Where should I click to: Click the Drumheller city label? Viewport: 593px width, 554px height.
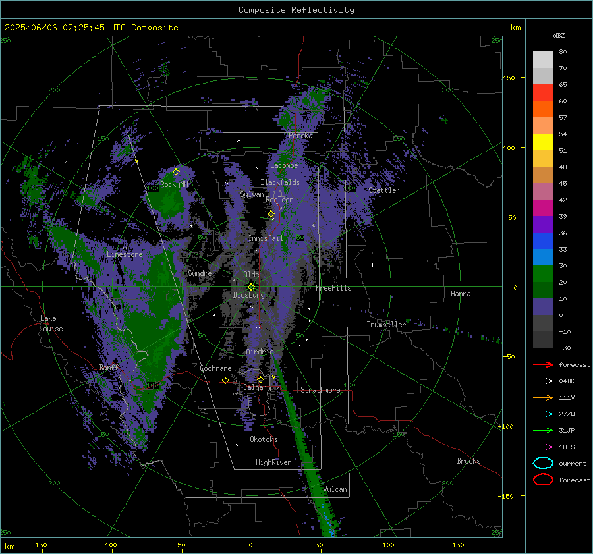point(385,325)
